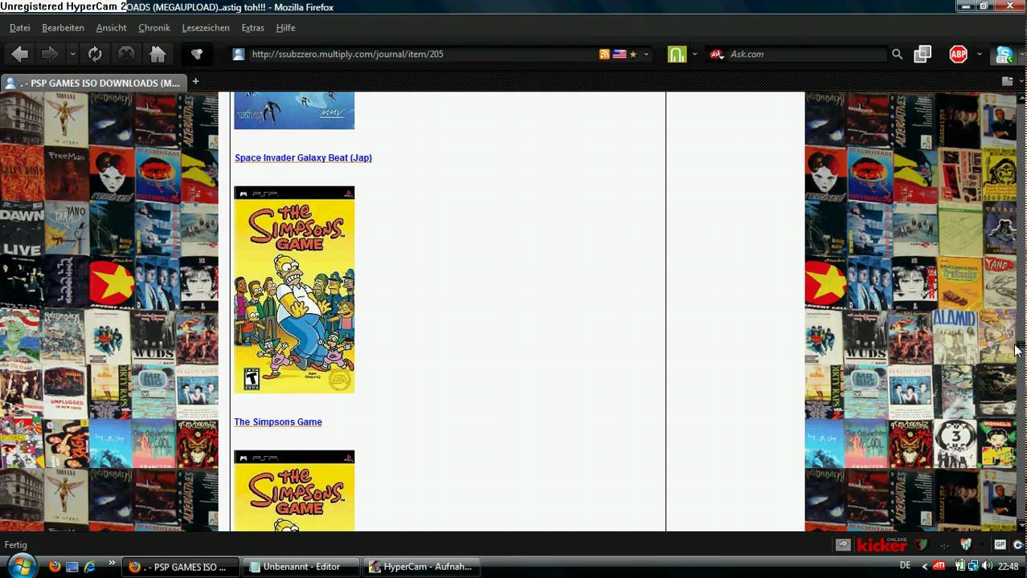
Task: Click the GP status bar icon
Action: (x=1000, y=544)
